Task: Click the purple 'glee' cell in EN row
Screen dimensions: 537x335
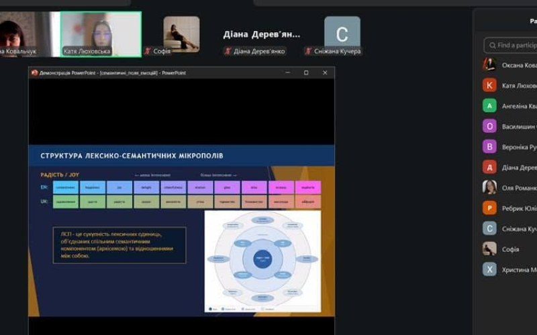Action: click(x=227, y=188)
